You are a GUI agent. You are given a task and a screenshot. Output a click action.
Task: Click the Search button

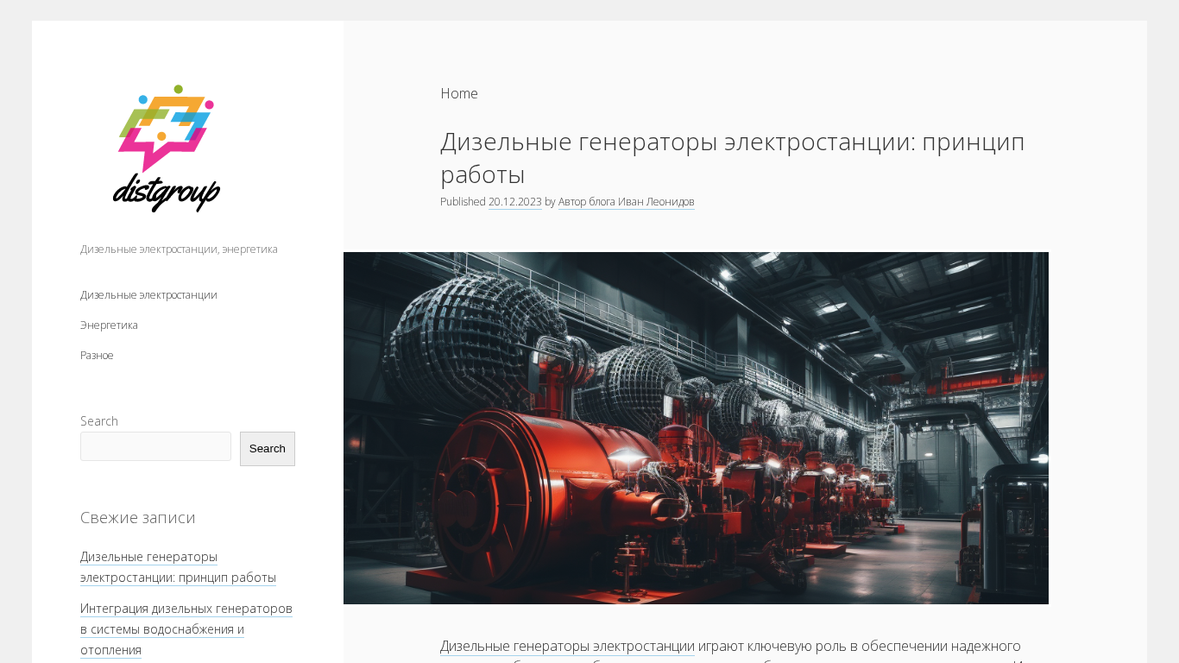point(268,449)
